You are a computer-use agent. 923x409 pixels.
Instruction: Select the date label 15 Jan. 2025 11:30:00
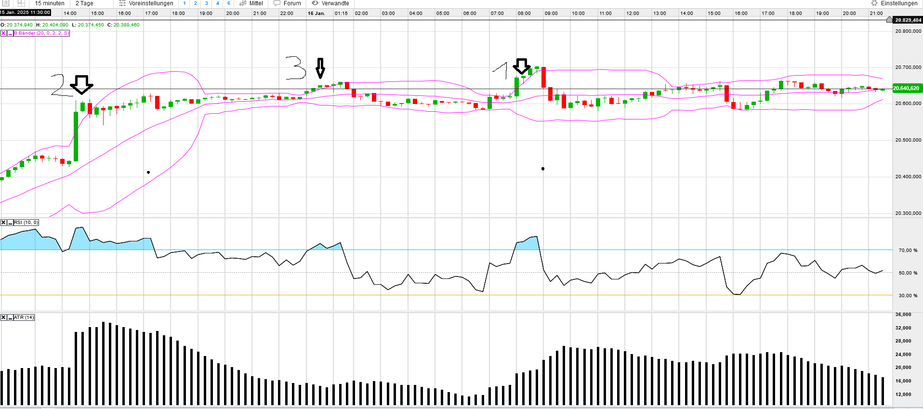tap(25, 13)
